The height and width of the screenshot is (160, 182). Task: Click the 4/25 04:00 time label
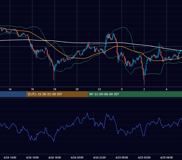(166, 157)
